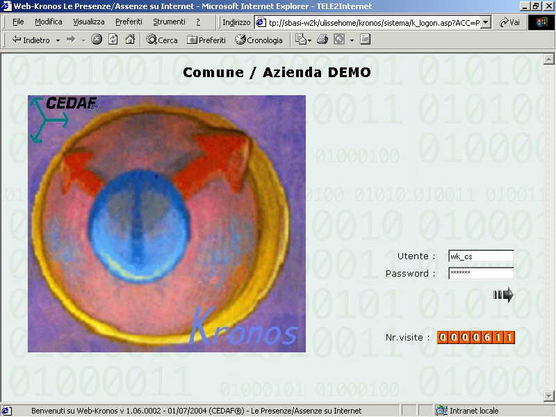Open the File menu
The width and height of the screenshot is (556, 417).
click(18, 22)
